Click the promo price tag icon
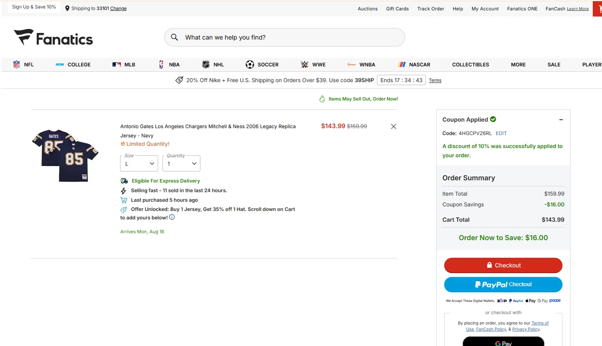602x346 pixels. point(179,80)
